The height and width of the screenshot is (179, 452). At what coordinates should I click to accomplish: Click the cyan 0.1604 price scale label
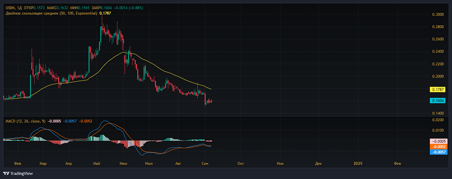tap(438, 101)
